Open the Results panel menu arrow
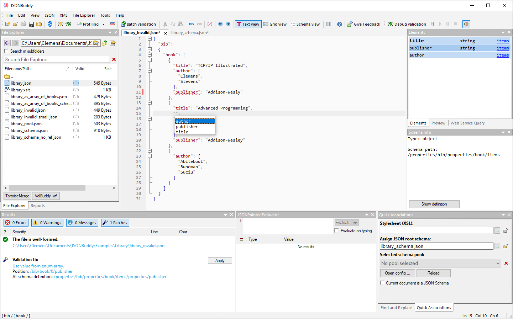 225,215
